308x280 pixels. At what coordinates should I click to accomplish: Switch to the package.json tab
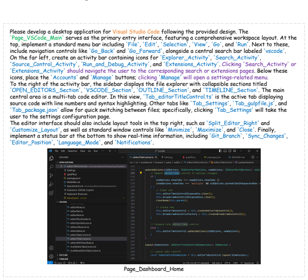[213, 158]
